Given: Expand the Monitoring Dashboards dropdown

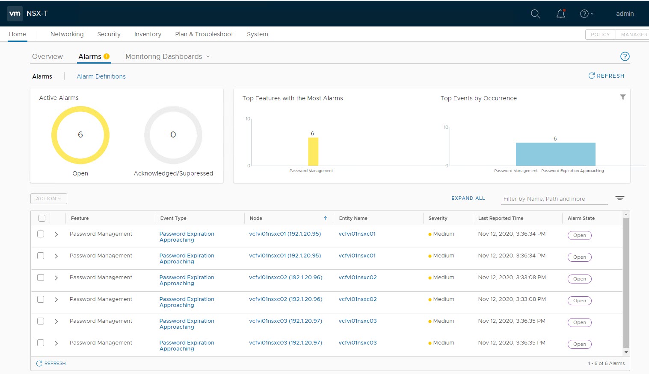Looking at the screenshot, I should point(167,56).
